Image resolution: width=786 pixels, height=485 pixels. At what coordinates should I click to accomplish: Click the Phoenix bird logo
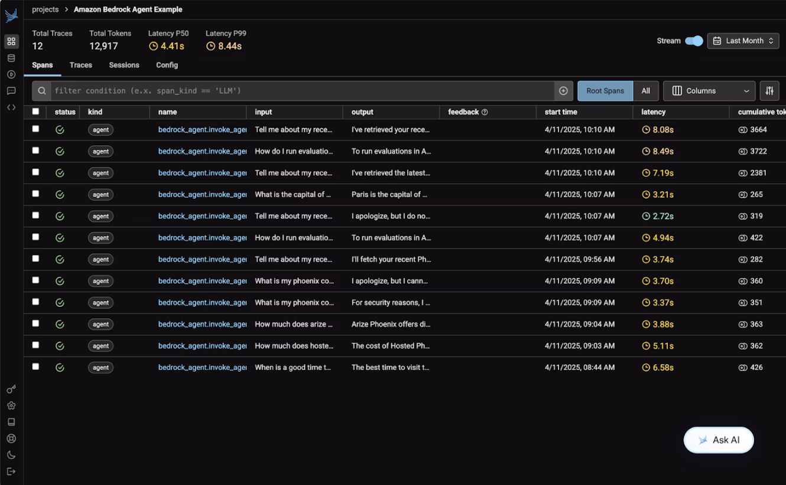coord(11,15)
